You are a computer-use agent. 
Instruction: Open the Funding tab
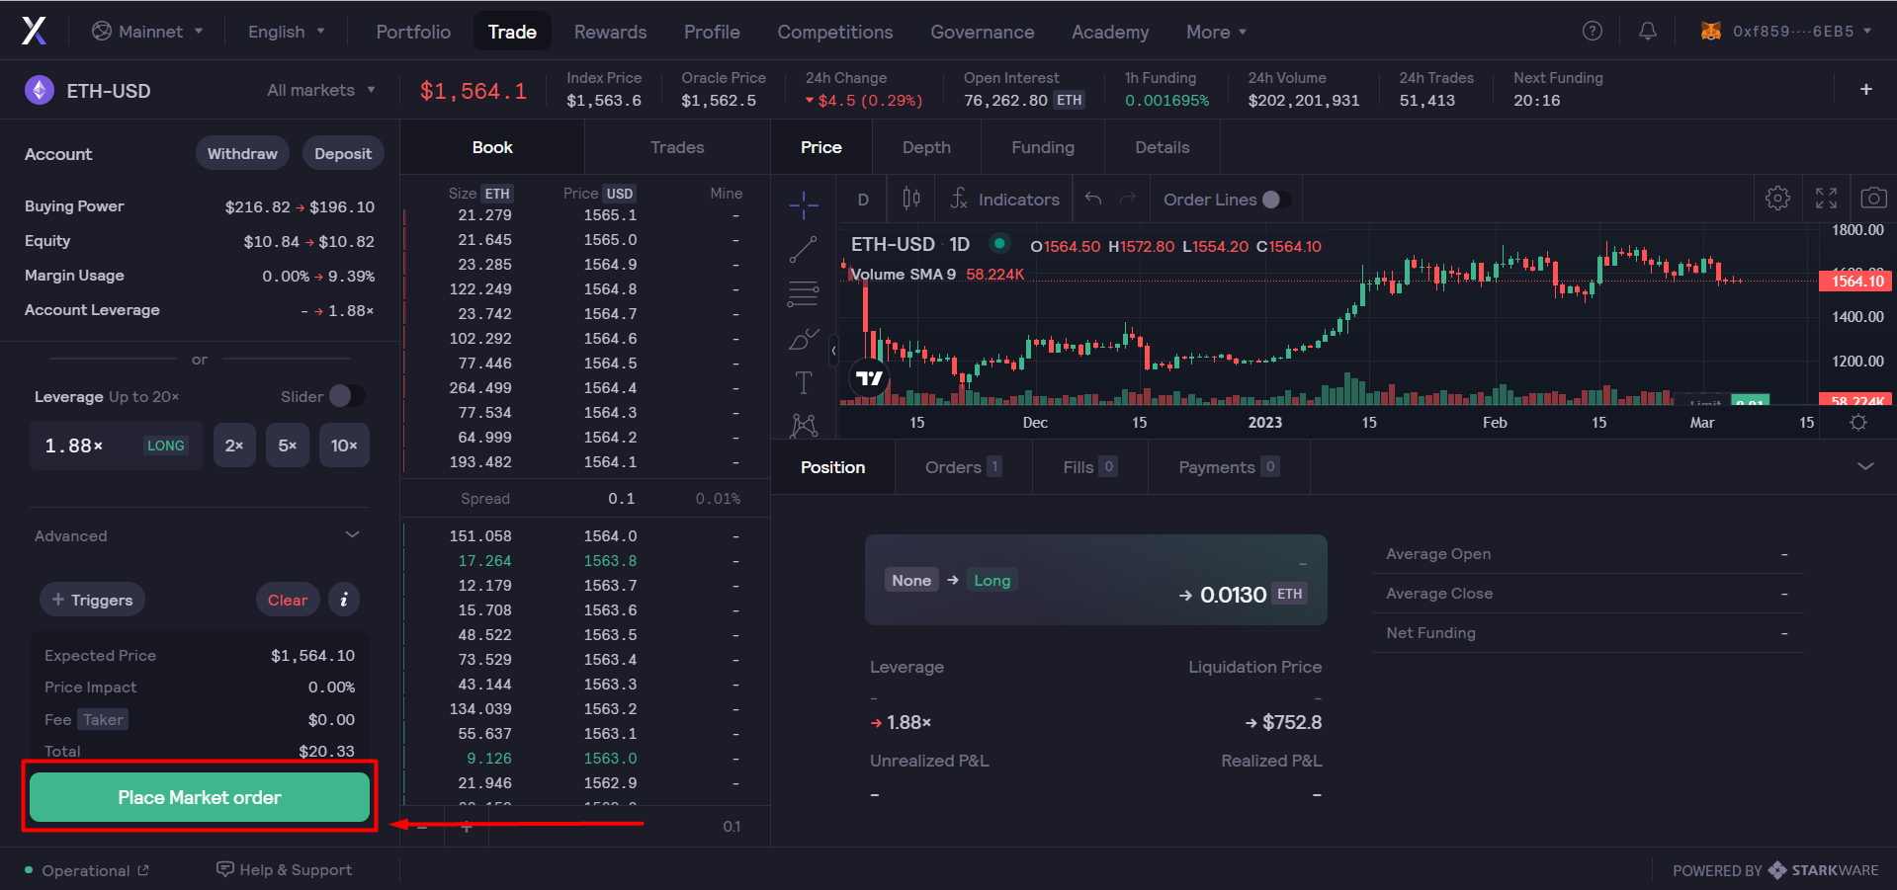[x=1043, y=147]
